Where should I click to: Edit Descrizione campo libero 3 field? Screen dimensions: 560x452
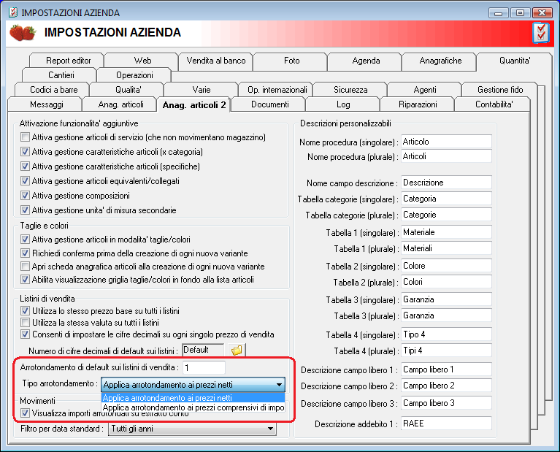tap(446, 402)
